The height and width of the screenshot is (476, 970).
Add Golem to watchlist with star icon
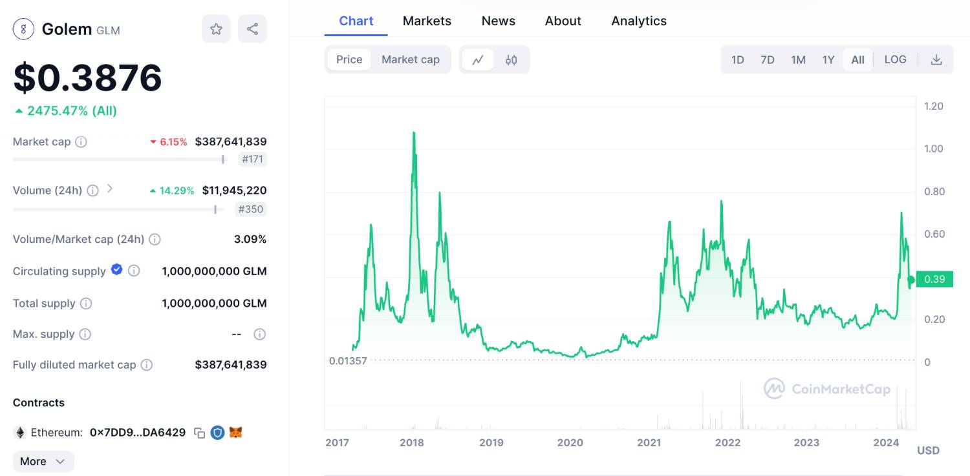216,29
